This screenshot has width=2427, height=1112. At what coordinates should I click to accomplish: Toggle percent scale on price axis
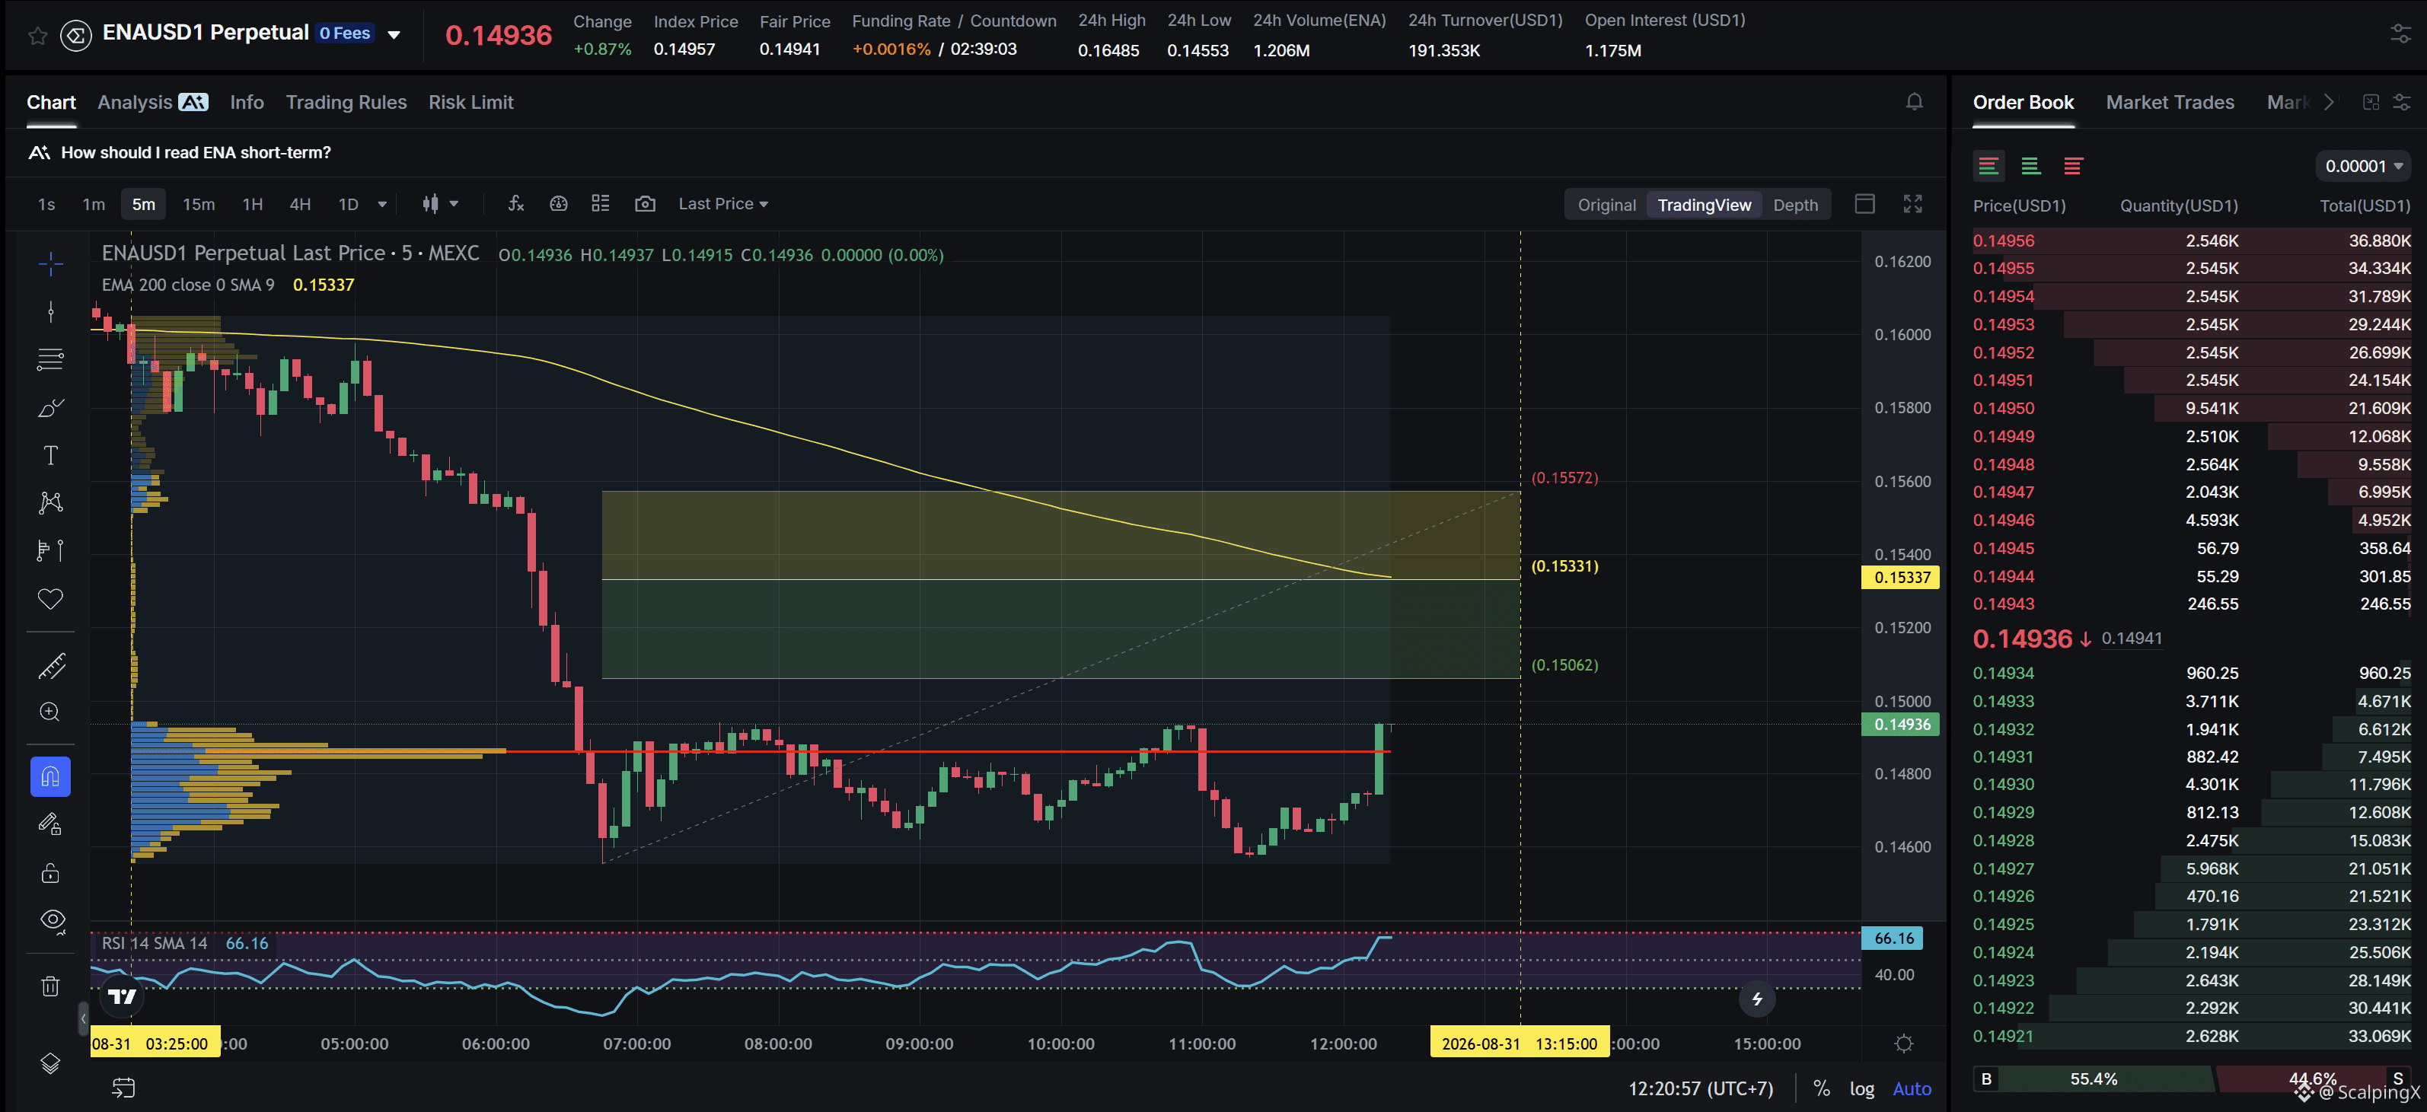(x=1822, y=1088)
